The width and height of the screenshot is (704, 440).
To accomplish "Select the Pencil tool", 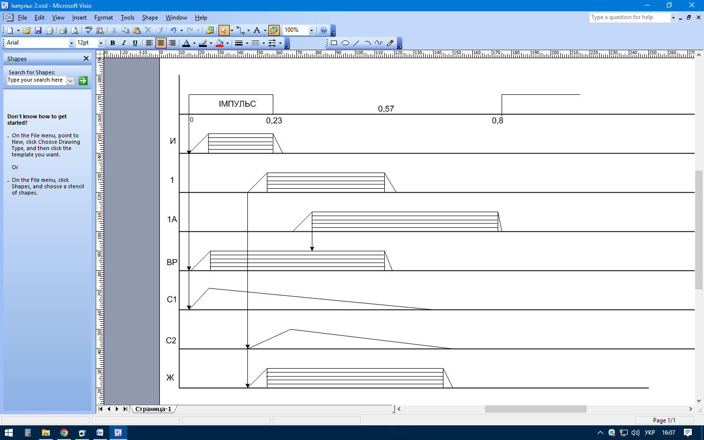I will pyautogui.click(x=390, y=43).
